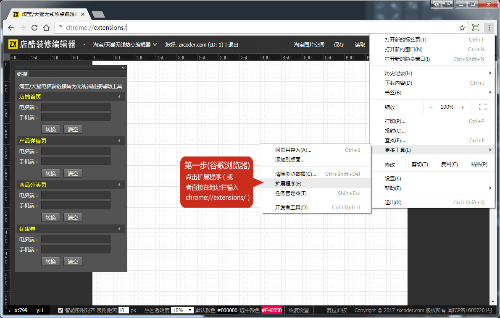Decrease zoom with the minus button
Viewport: 500px width, 318px height.
coord(431,107)
